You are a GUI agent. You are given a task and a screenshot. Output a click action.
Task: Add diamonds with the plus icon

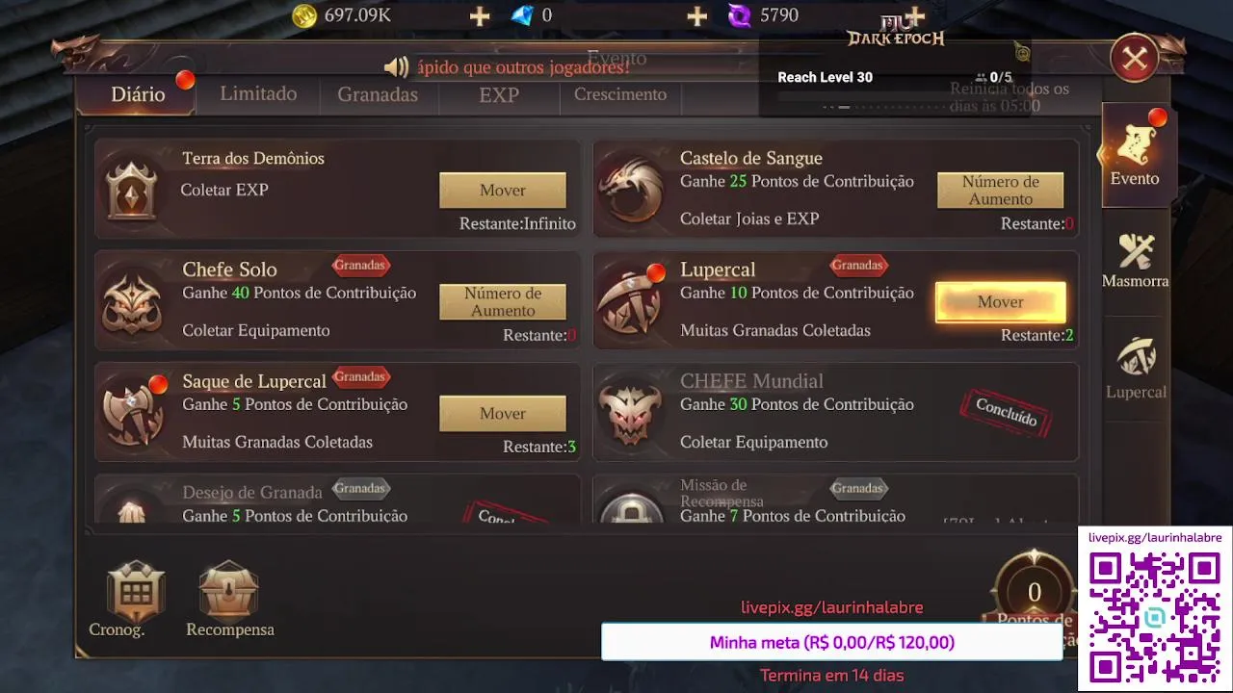[696, 15]
